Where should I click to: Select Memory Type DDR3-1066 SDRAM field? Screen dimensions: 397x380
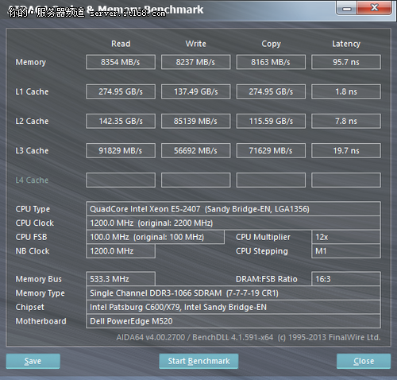[x=233, y=293]
